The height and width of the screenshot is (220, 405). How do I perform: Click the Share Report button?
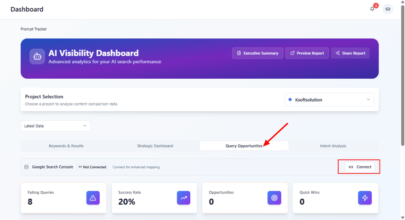pyautogui.click(x=350, y=53)
